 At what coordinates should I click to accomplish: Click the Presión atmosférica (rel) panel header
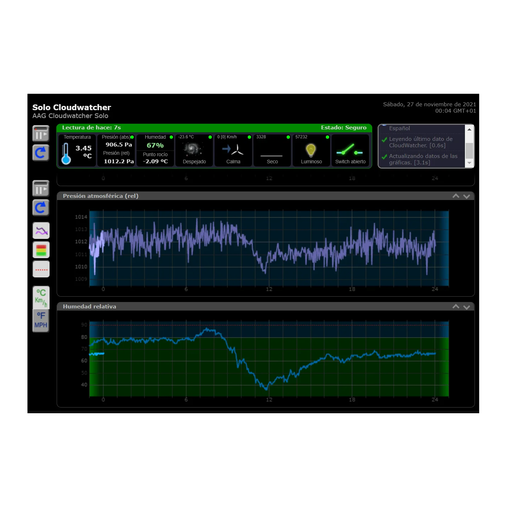(266, 196)
